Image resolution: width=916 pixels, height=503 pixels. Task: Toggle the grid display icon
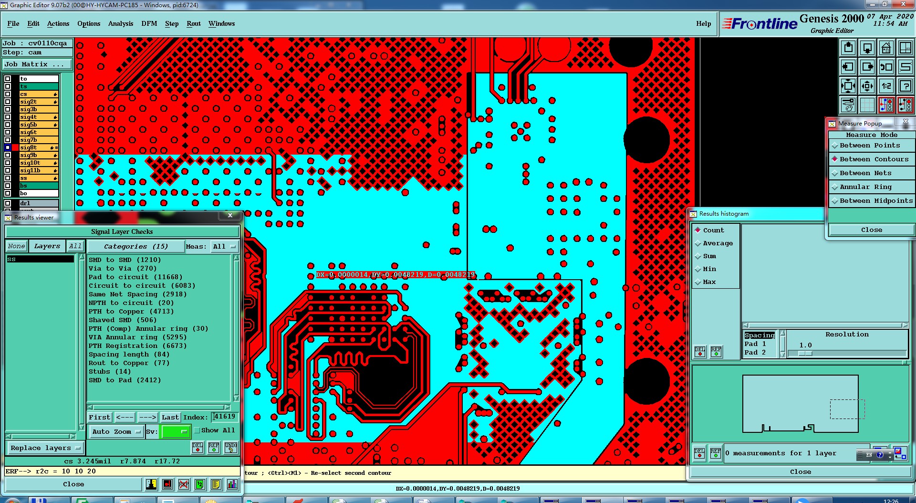(x=867, y=105)
